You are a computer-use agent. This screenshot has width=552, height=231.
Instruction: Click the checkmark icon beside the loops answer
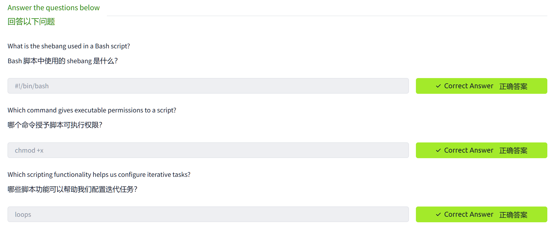[x=438, y=214]
